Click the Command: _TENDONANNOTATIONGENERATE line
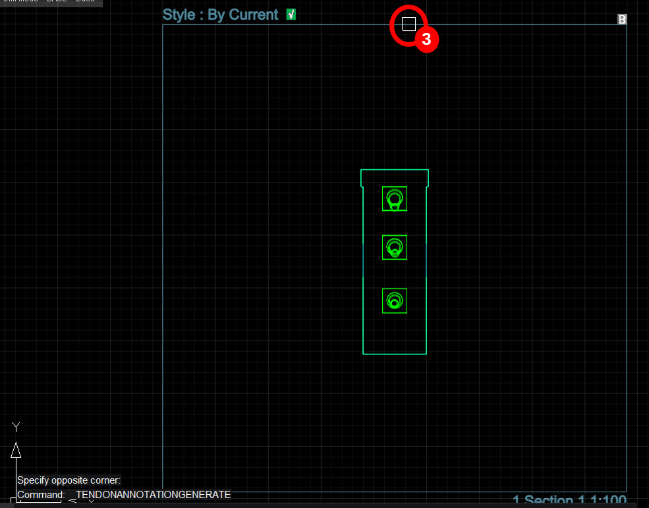The image size is (649, 508). pyautogui.click(x=124, y=495)
